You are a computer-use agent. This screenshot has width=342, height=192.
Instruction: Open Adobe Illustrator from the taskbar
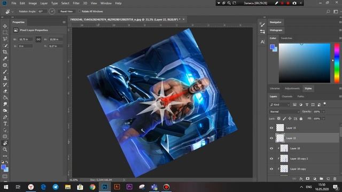(117, 187)
